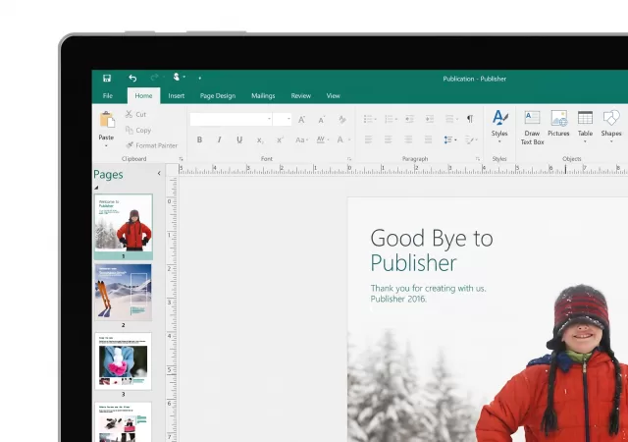Click the Pictures button

pos(558,124)
